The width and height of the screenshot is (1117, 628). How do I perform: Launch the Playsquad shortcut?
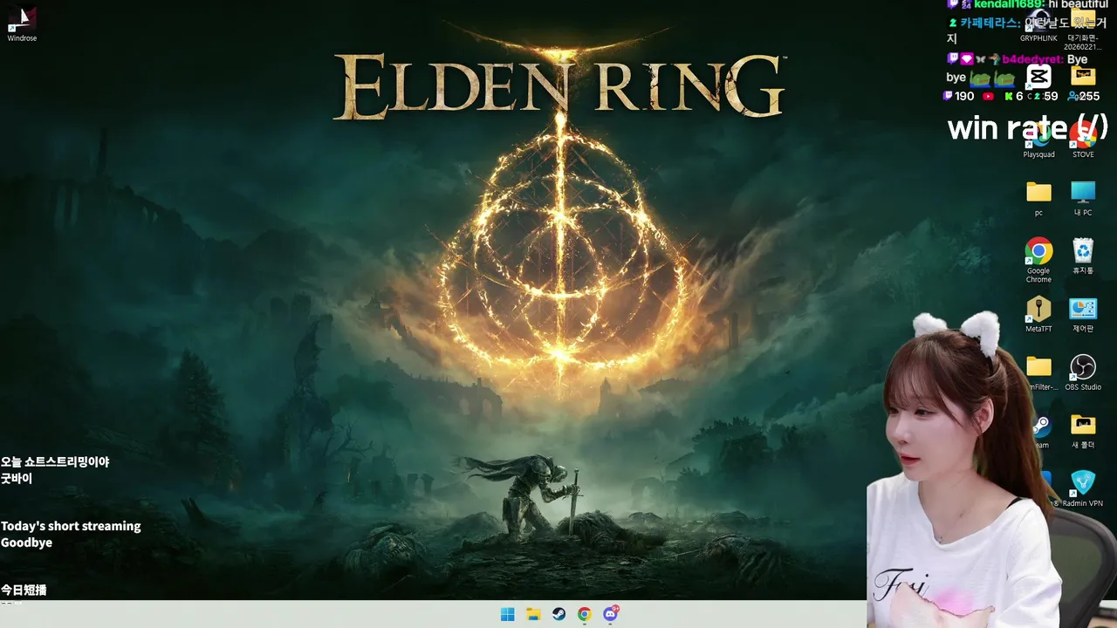click(1038, 140)
